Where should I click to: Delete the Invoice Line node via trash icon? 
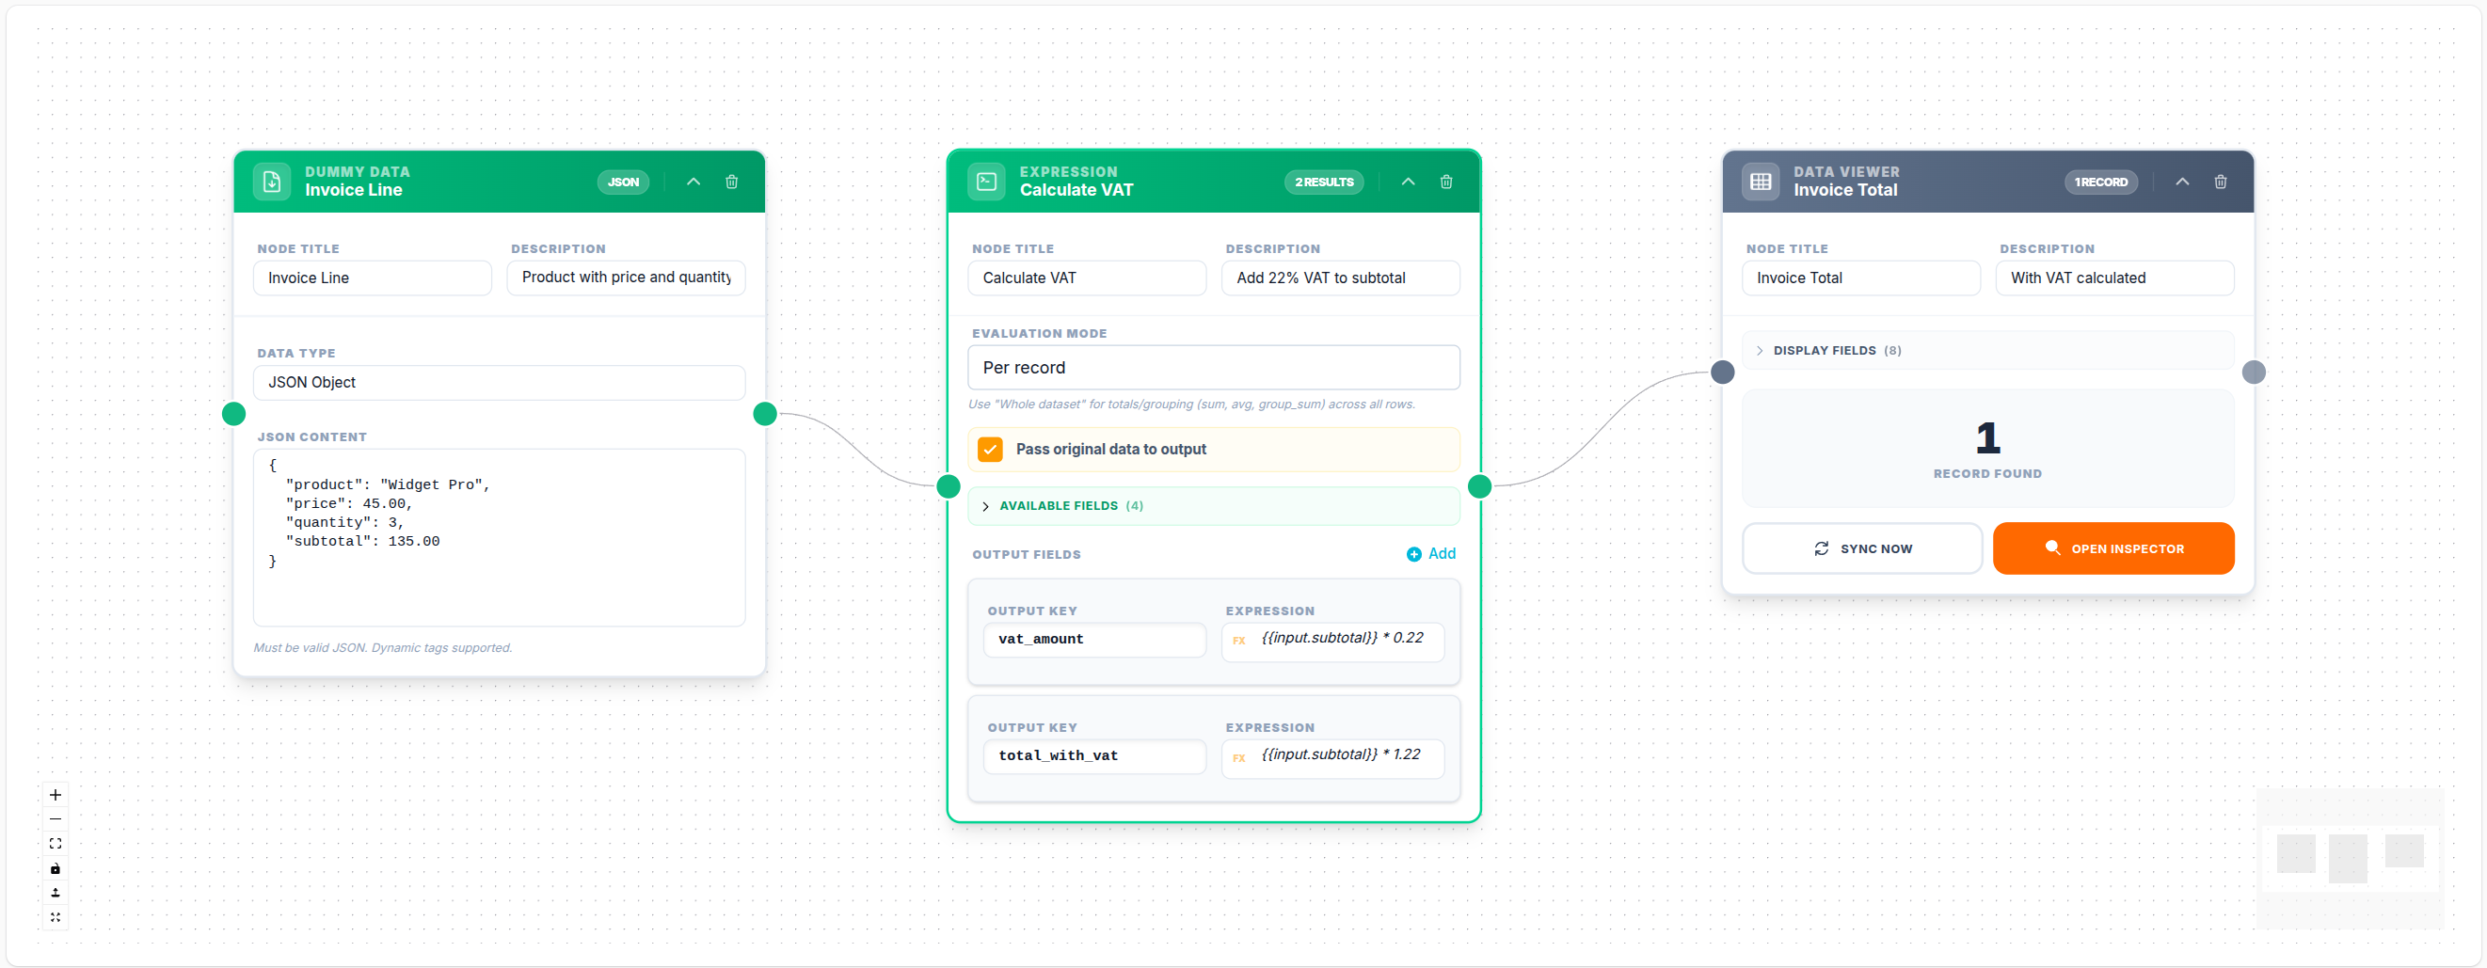pos(731,182)
